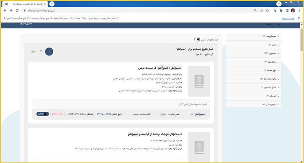The width and height of the screenshot is (304, 163).
Task: Click the translate extension icon
Action: click(274, 11)
